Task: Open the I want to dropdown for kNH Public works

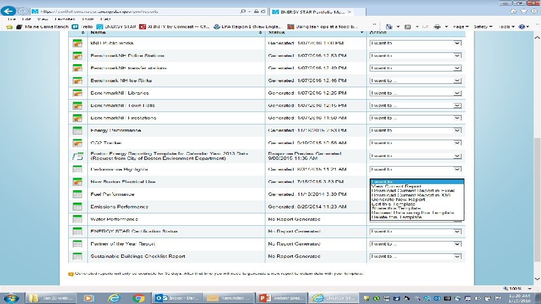Action: pos(415,43)
